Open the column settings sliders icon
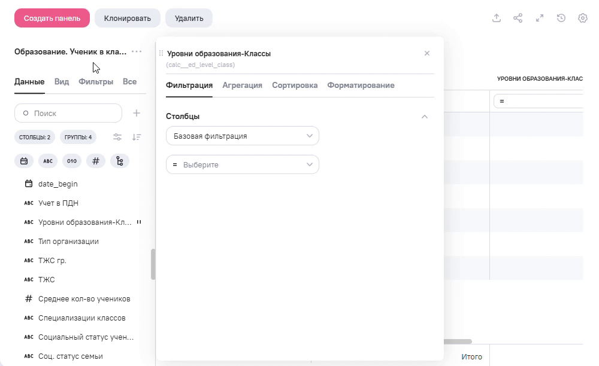 [117, 137]
